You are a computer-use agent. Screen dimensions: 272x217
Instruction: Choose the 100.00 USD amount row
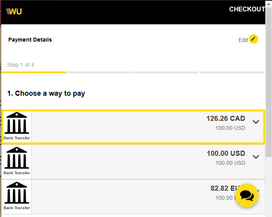pyautogui.click(x=133, y=162)
